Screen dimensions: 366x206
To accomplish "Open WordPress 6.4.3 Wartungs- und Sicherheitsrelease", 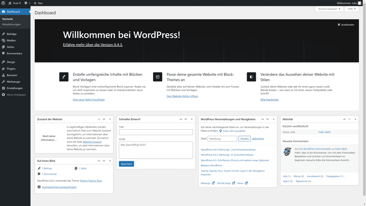I will click(x=228, y=150).
